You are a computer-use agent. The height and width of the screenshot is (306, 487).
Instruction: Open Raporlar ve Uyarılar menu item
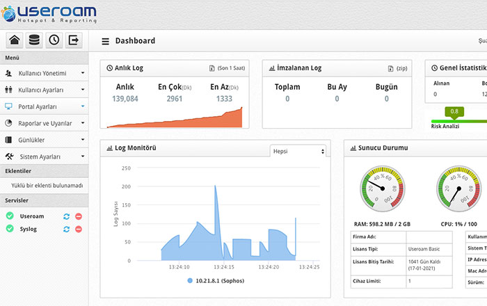click(44, 123)
